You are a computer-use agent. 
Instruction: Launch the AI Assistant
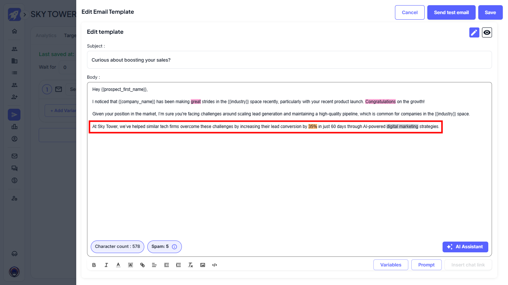coord(465,247)
